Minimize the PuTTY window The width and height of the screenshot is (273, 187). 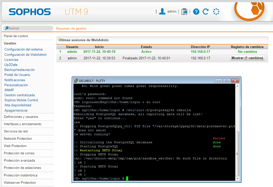[x=218, y=81]
